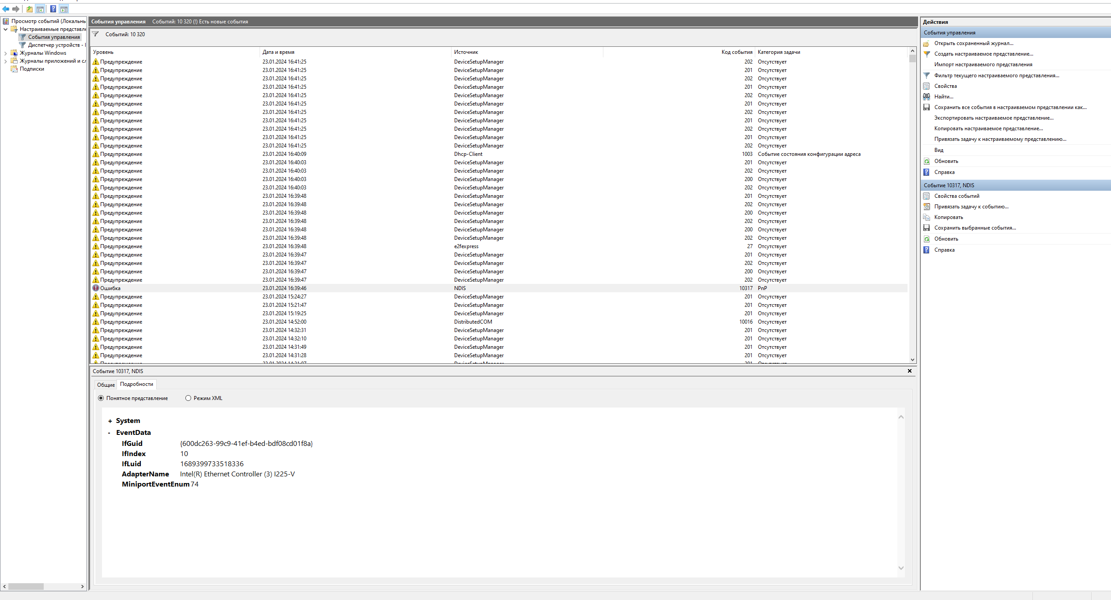Viewport: 1111px width, 600px height.
Task: Click Копировать настраиваемое представление link
Action: click(x=989, y=128)
